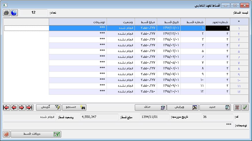Click the جدید (New) button
Screen dimensions: 252x141
coord(216,107)
